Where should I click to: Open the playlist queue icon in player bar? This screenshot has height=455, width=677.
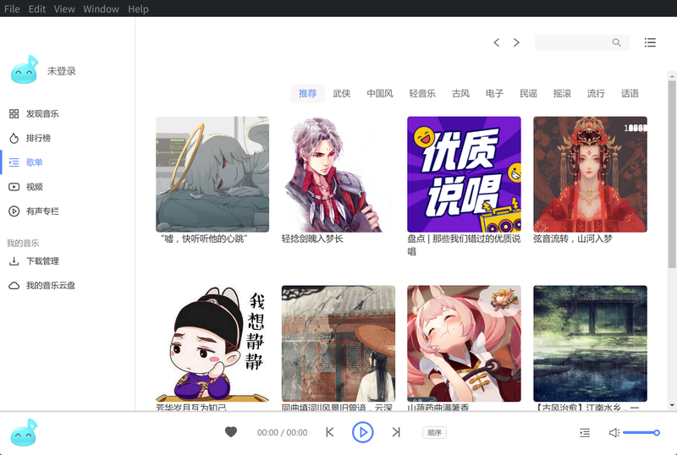(585, 433)
